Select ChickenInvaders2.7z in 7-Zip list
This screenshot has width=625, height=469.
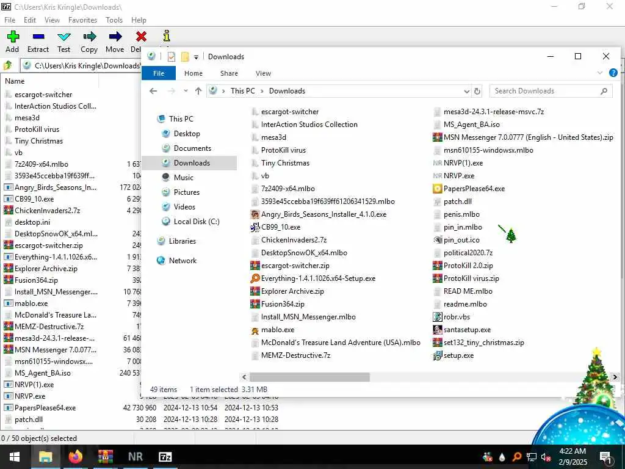click(42, 211)
